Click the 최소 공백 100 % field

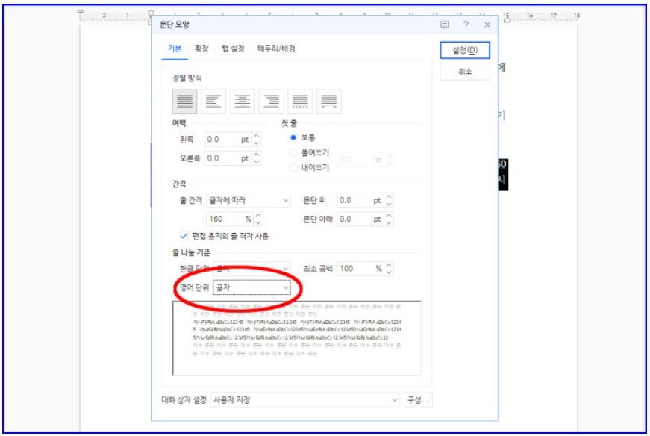pyautogui.click(x=360, y=269)
